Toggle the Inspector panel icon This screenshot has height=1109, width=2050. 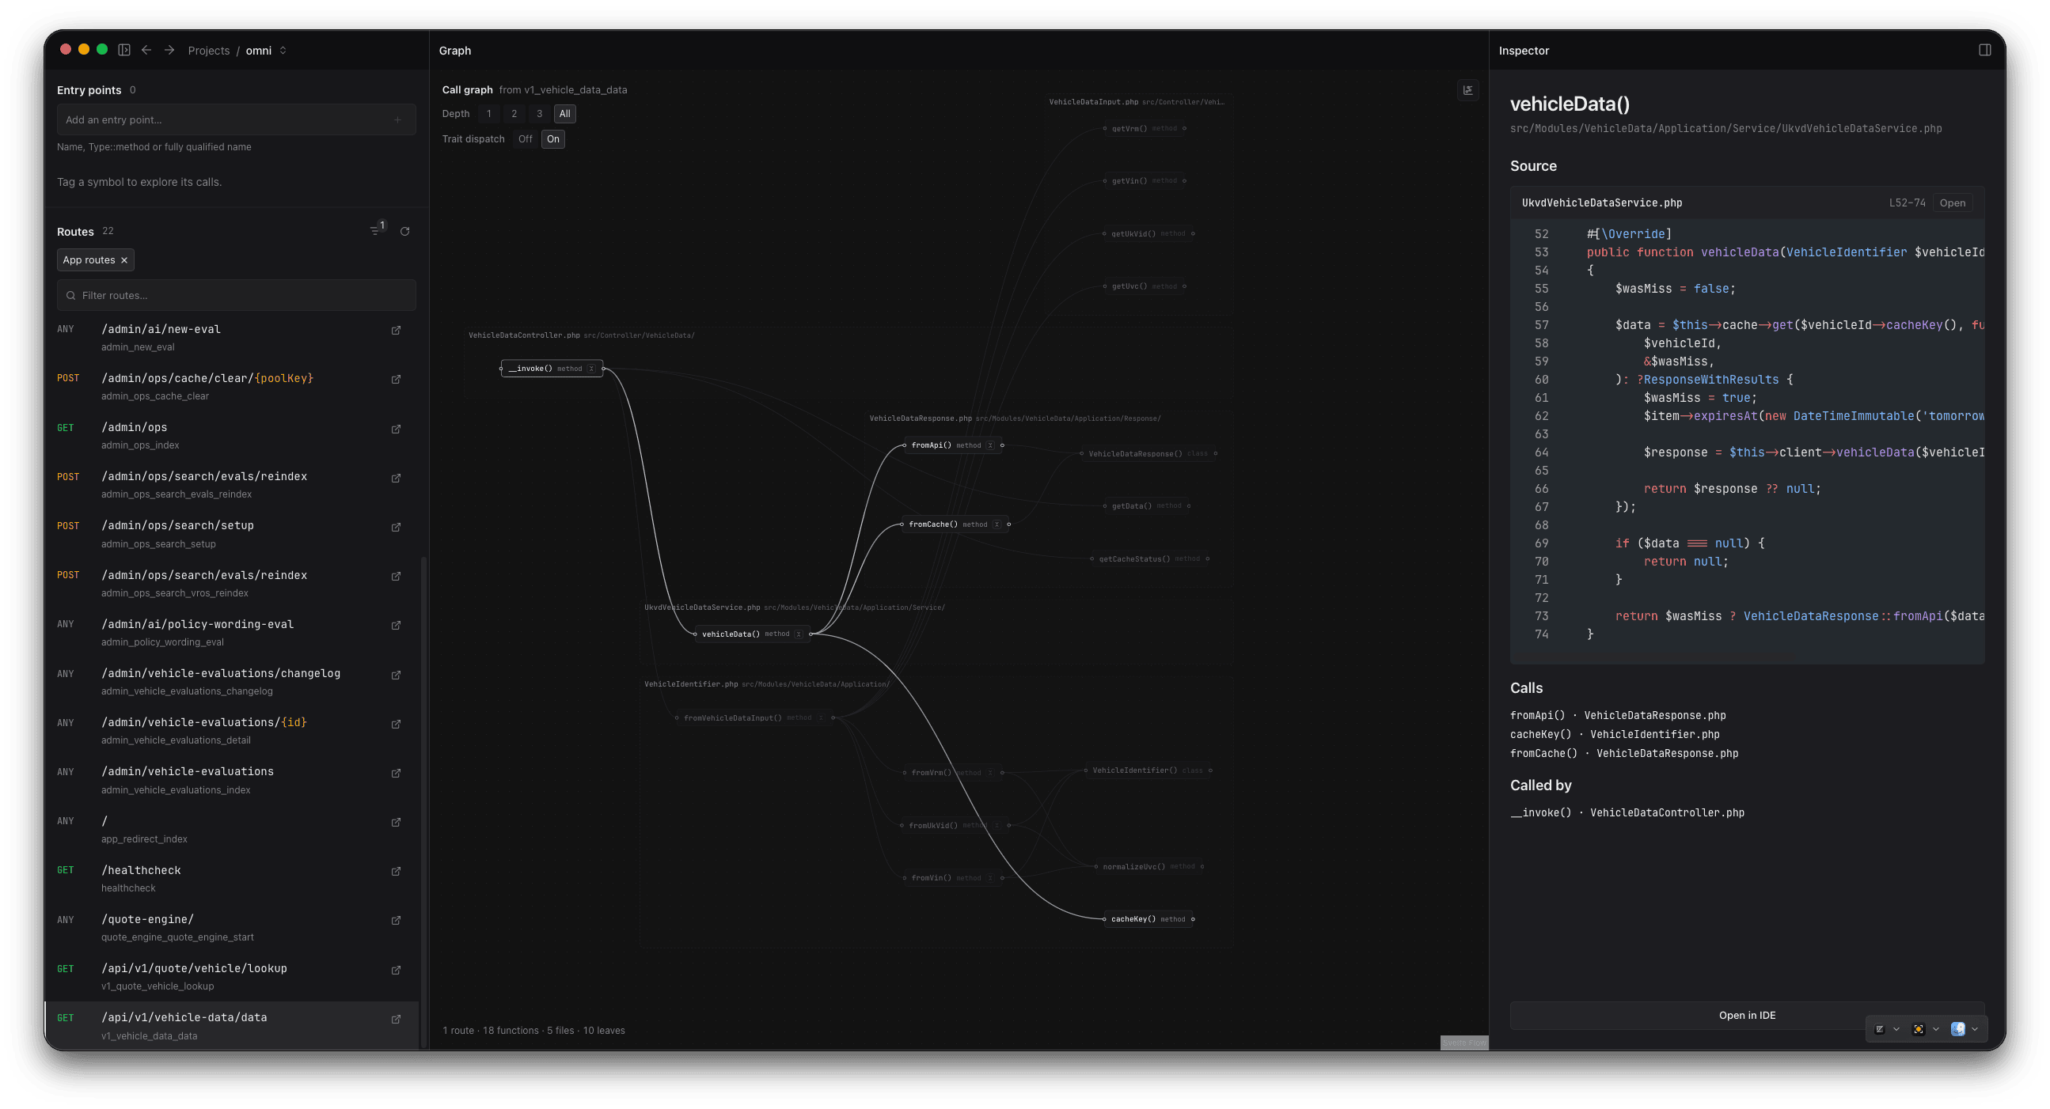1984,50
